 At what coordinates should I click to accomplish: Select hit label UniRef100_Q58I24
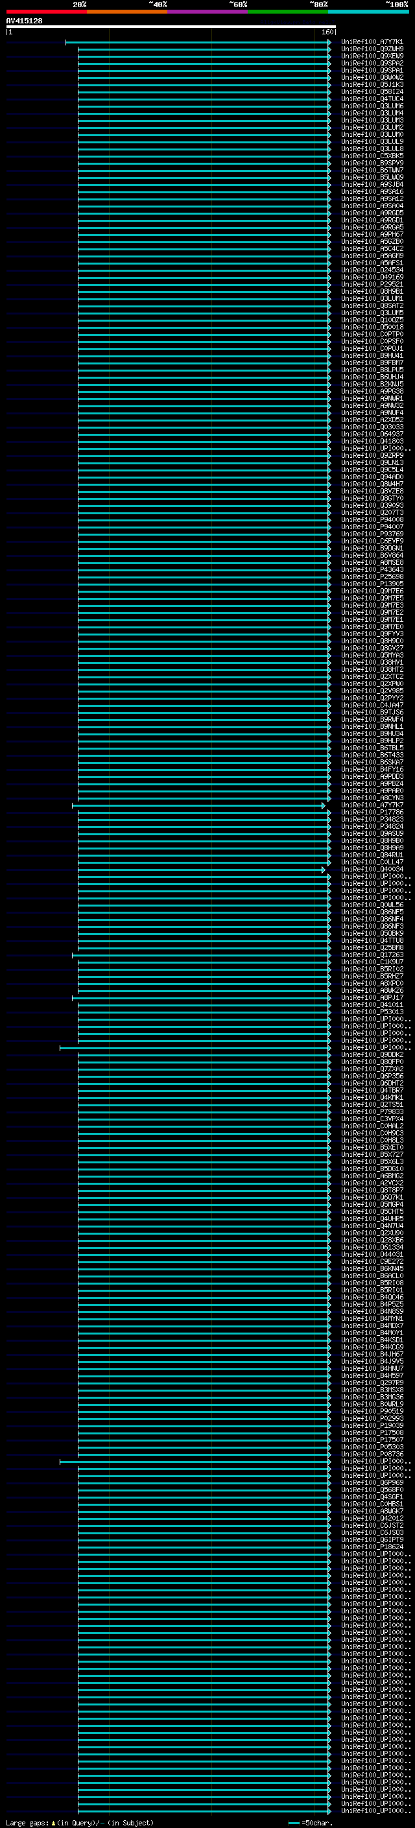point(372,92)
